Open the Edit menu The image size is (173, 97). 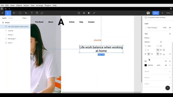tap(7, 5)
